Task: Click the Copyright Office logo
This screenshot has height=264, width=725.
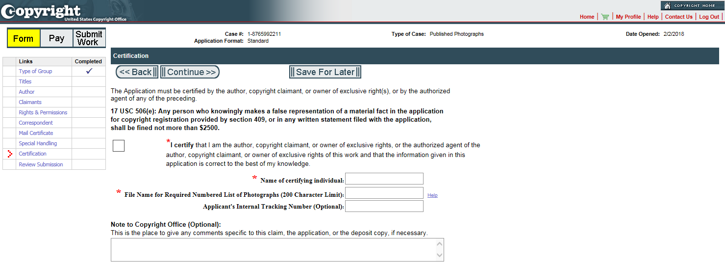Action: pyautogui.click(x=64, y=12)
